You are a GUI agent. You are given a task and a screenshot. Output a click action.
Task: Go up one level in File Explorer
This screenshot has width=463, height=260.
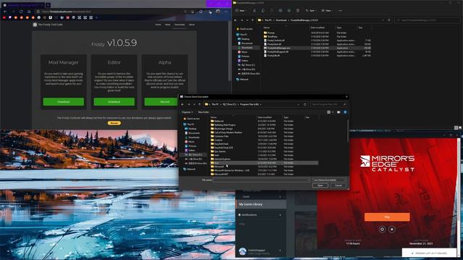pos(252,20)
